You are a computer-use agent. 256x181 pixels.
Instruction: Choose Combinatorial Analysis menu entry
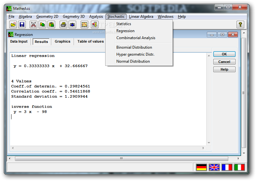point(139,38)
